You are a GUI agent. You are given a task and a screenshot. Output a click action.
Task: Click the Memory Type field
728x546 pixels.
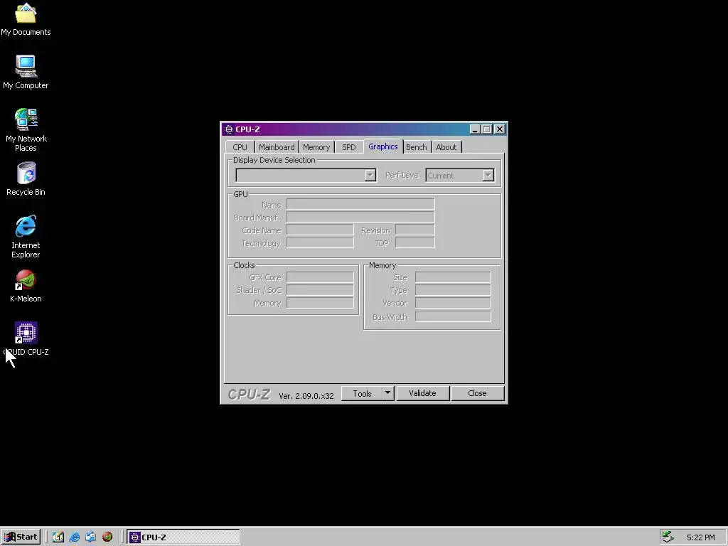453,290
